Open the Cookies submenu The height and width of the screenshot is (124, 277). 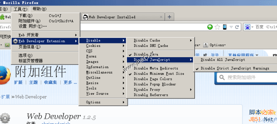pyautogui.click(x=103, y=46)
